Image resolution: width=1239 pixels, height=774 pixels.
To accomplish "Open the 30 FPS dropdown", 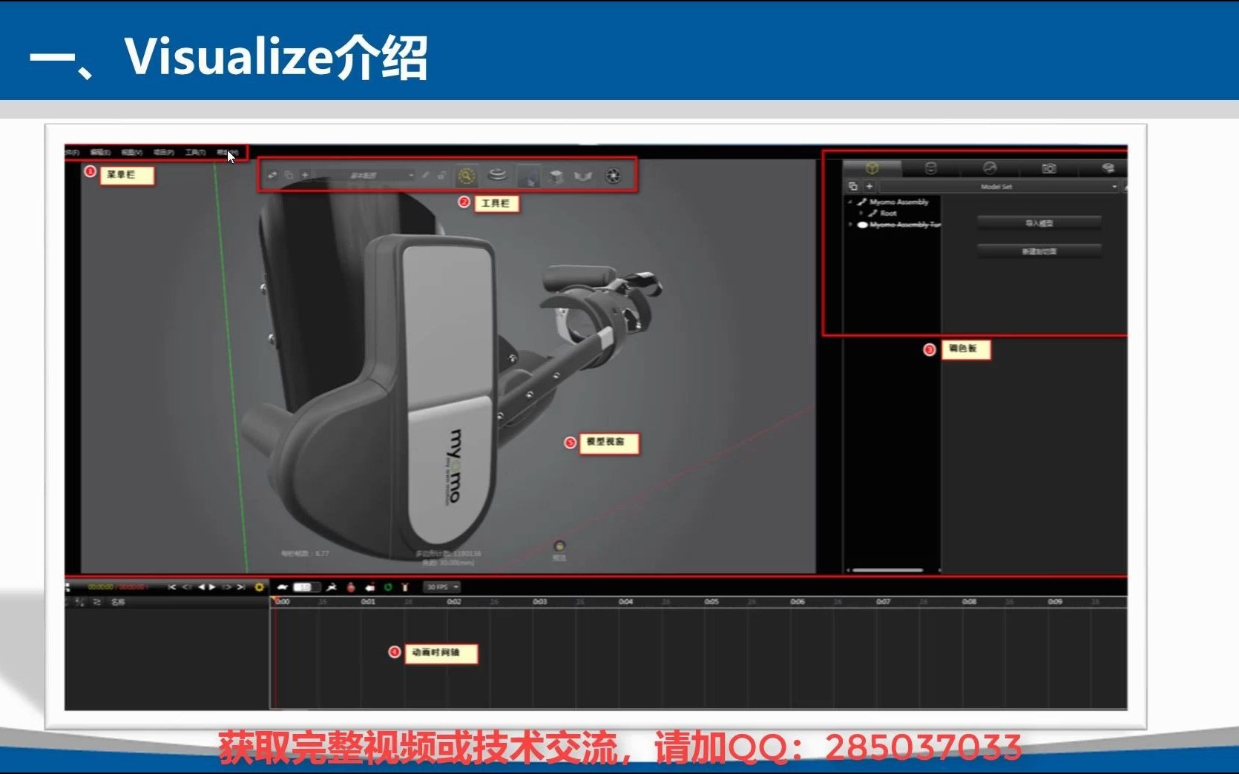I will pos(441,586).
